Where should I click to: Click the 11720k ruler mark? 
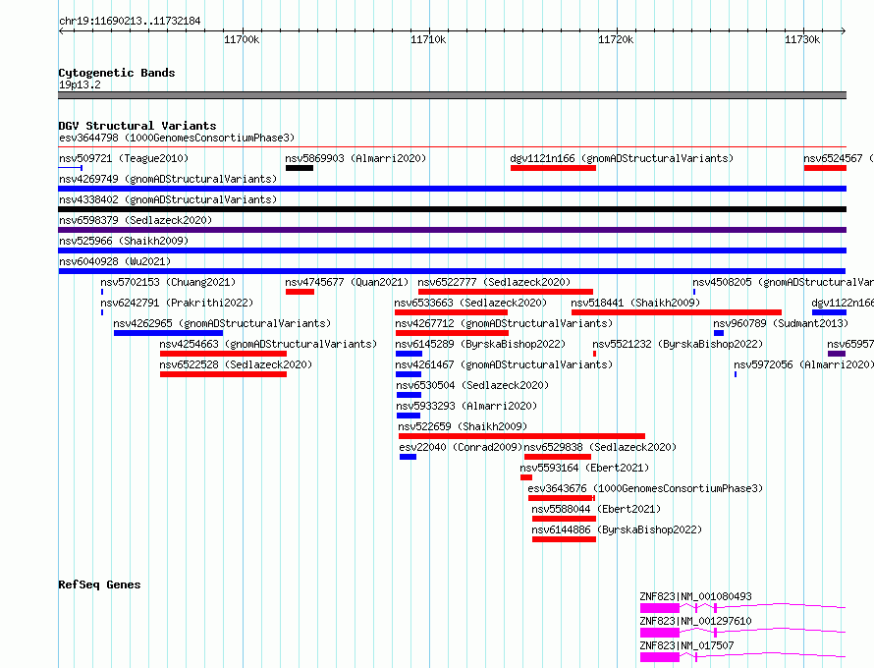click(616, 39)
